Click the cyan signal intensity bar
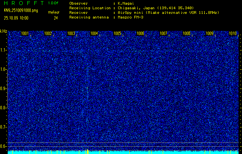The image size is (242, 154). pyautogui.click(x=123, y=152)
